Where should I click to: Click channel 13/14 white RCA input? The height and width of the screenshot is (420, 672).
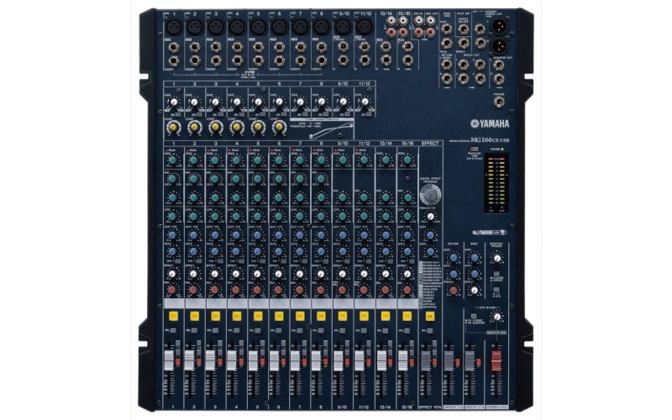click(x=391, y=20)
